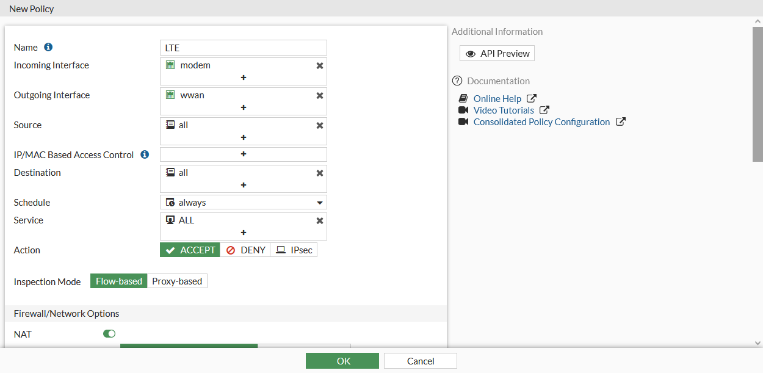This screenshot has width=763, height=373.
Task: Click the eye icon on API Preview
Action: point(470,53)
